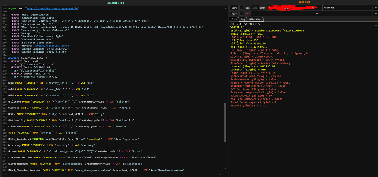
Task: Click the Debugger panel title
Action: [304, 2]
